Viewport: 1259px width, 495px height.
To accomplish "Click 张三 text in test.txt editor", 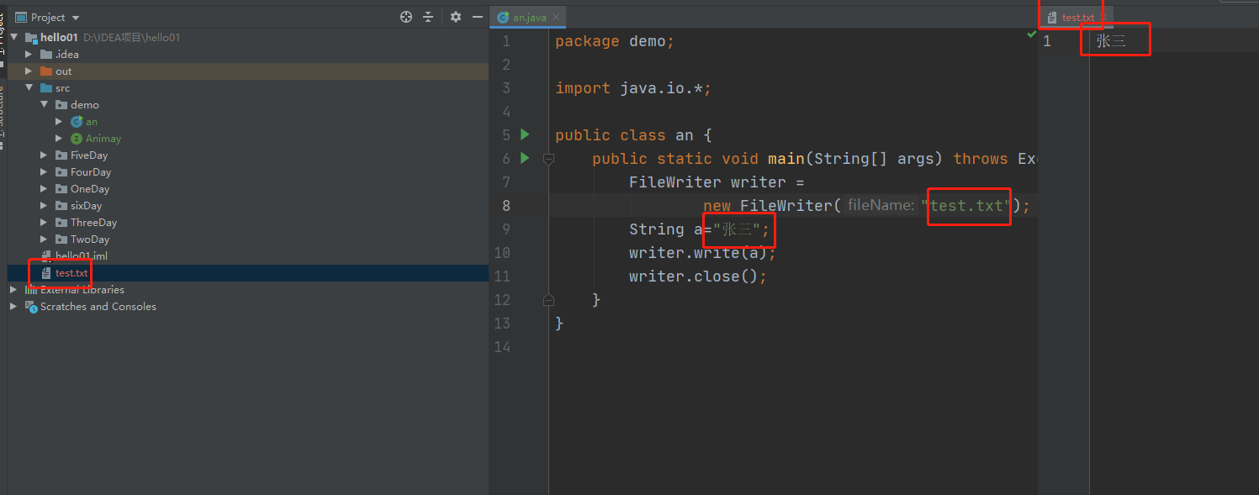I will (1111, 41).
